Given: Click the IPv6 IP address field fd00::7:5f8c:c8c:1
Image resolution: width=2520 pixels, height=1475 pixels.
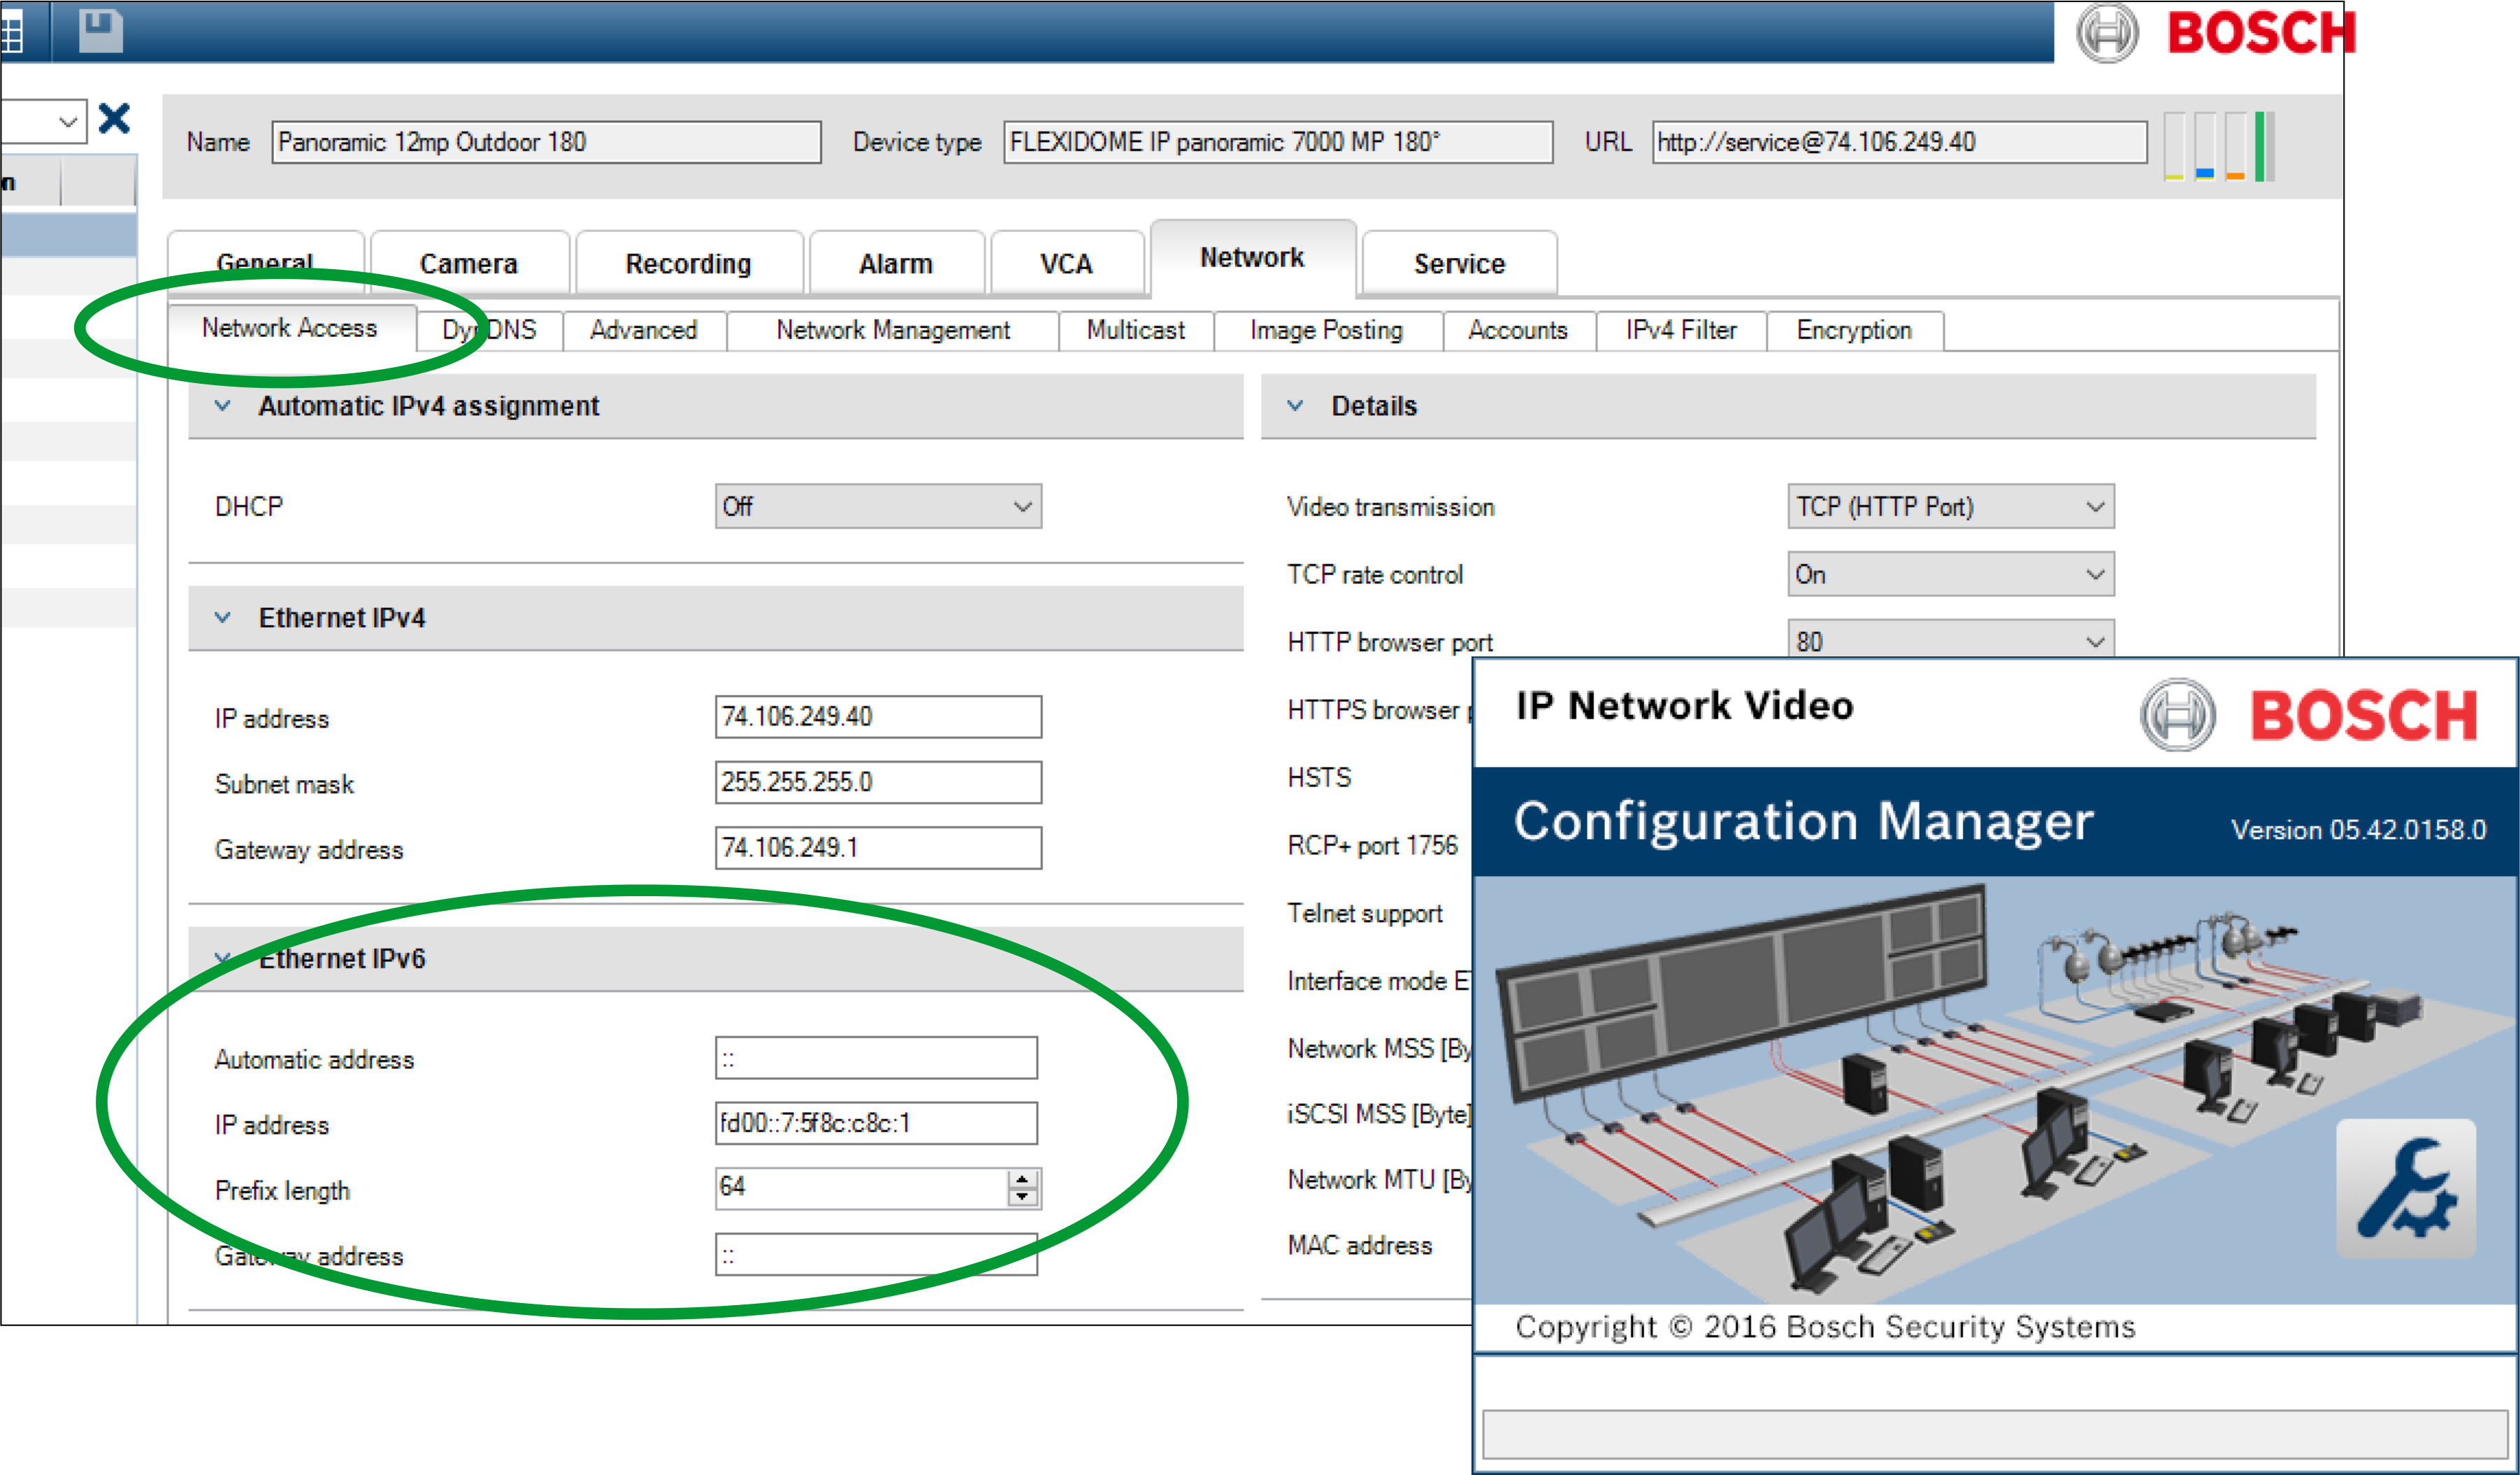Looking at the screenshot, I should tap(876, 1123).
